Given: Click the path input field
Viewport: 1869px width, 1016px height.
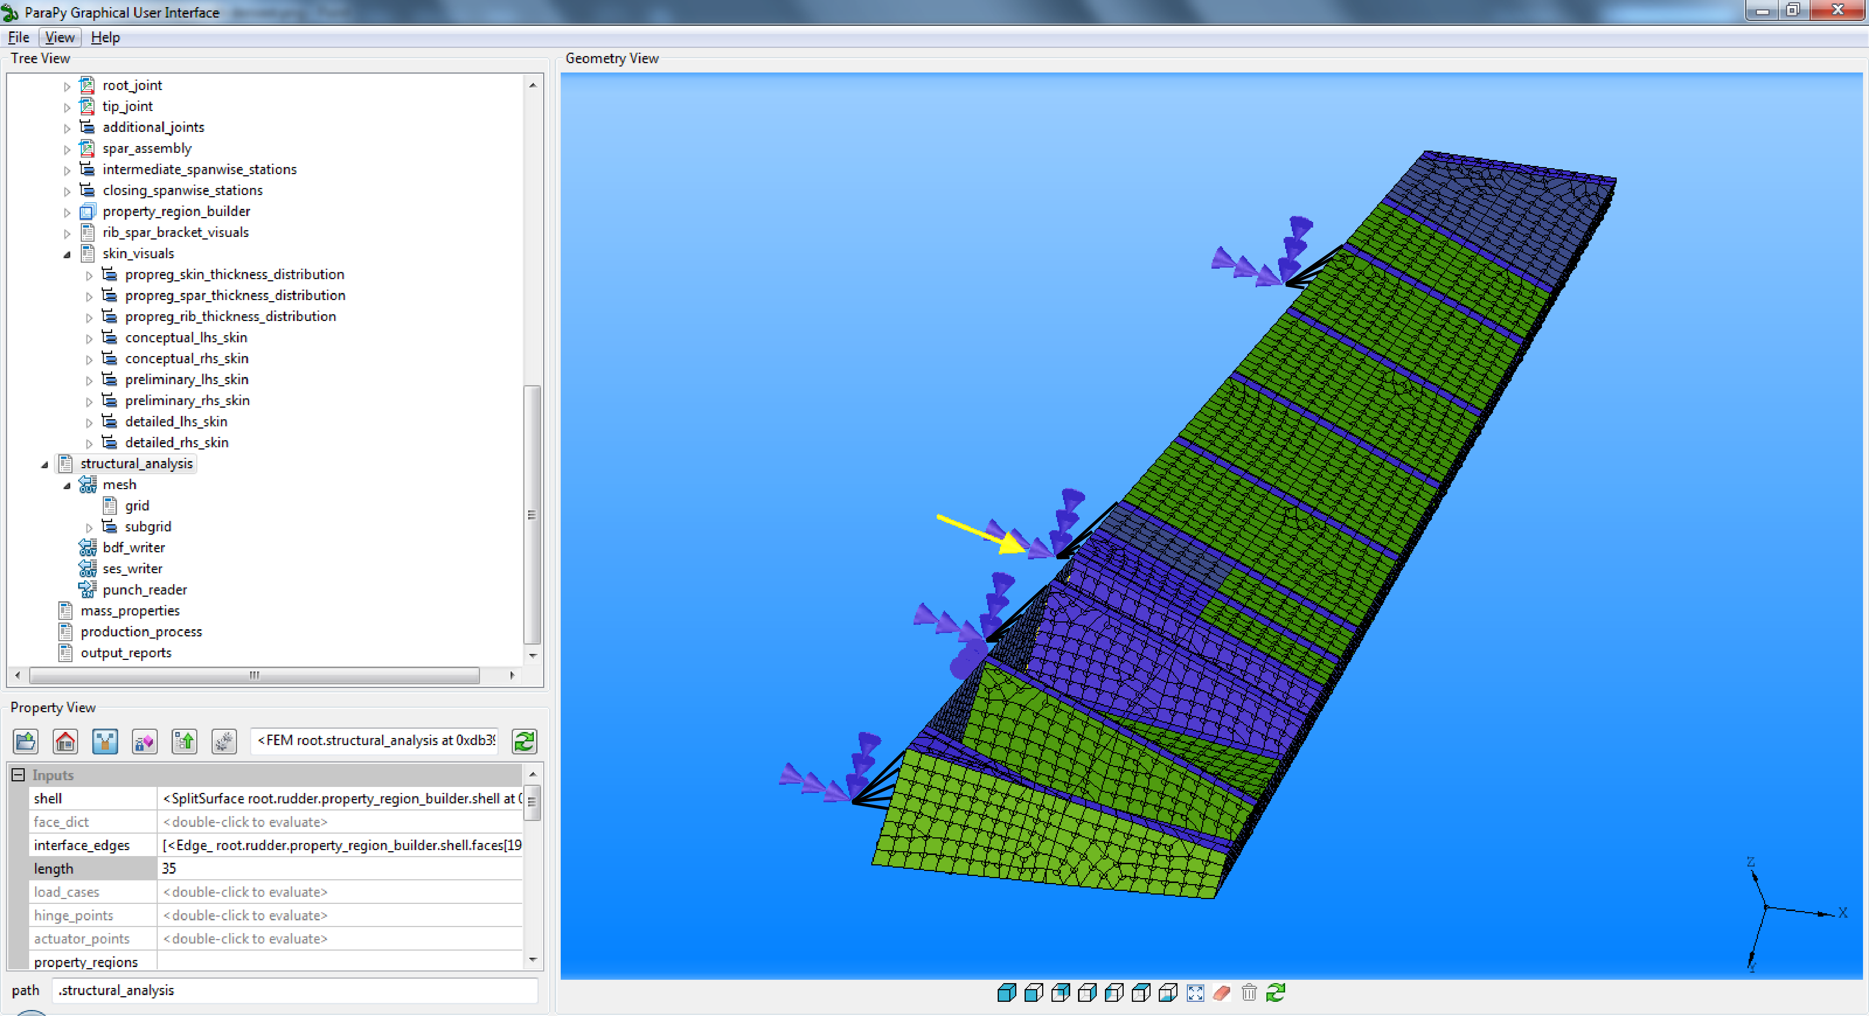Looking at the screenshot, I should coord(294,990).
